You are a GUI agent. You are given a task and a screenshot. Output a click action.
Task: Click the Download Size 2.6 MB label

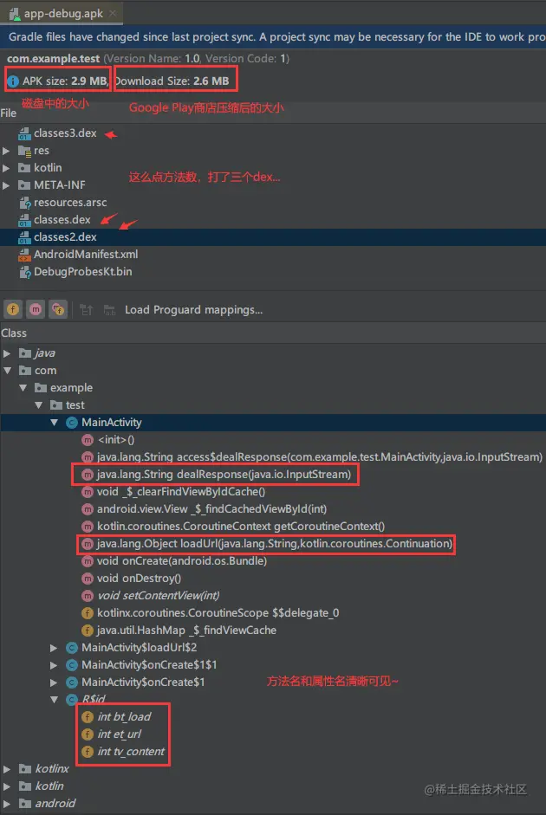coord(172,81)
